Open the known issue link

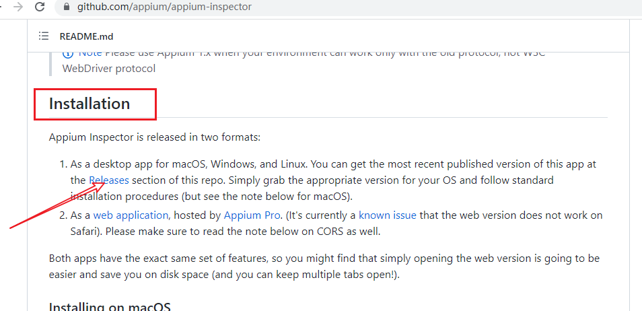click(388, 215)
